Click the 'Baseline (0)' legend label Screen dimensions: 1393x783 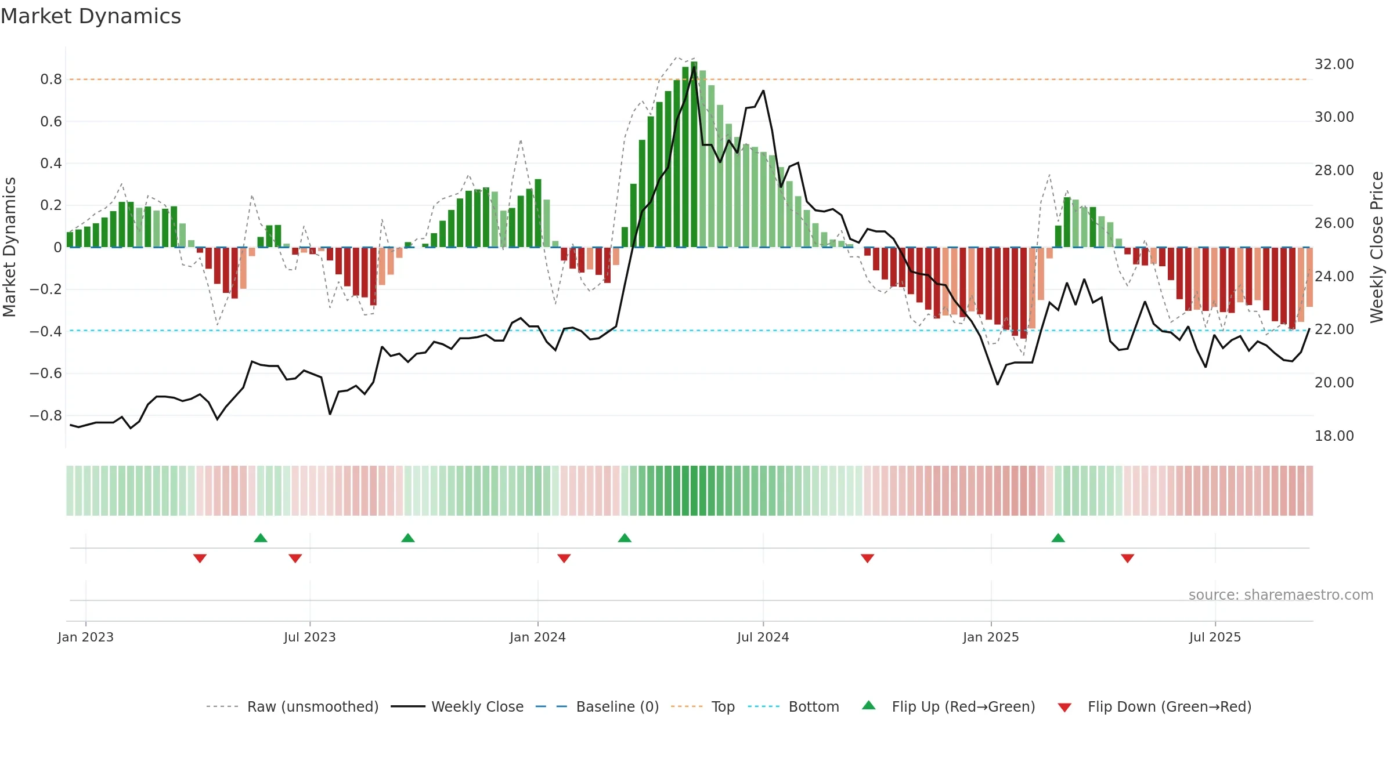pyautogui.click(x=618, y=706)
